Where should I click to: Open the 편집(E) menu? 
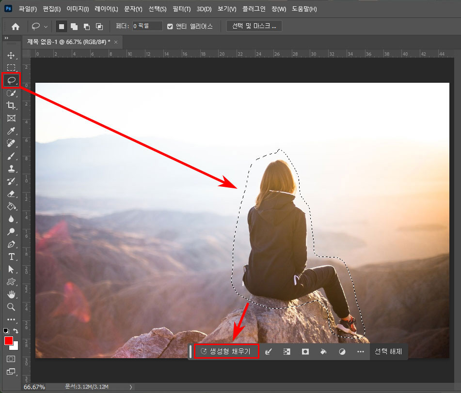click(52, 9)
